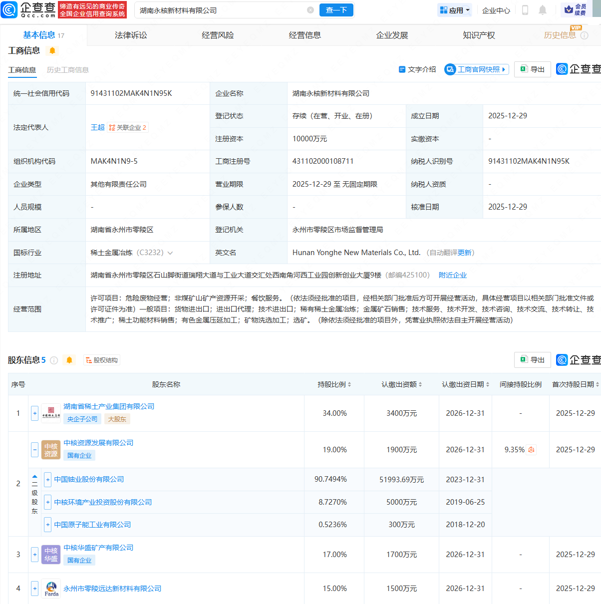
Task: Clear the search box text
Action: pos(310,10)
